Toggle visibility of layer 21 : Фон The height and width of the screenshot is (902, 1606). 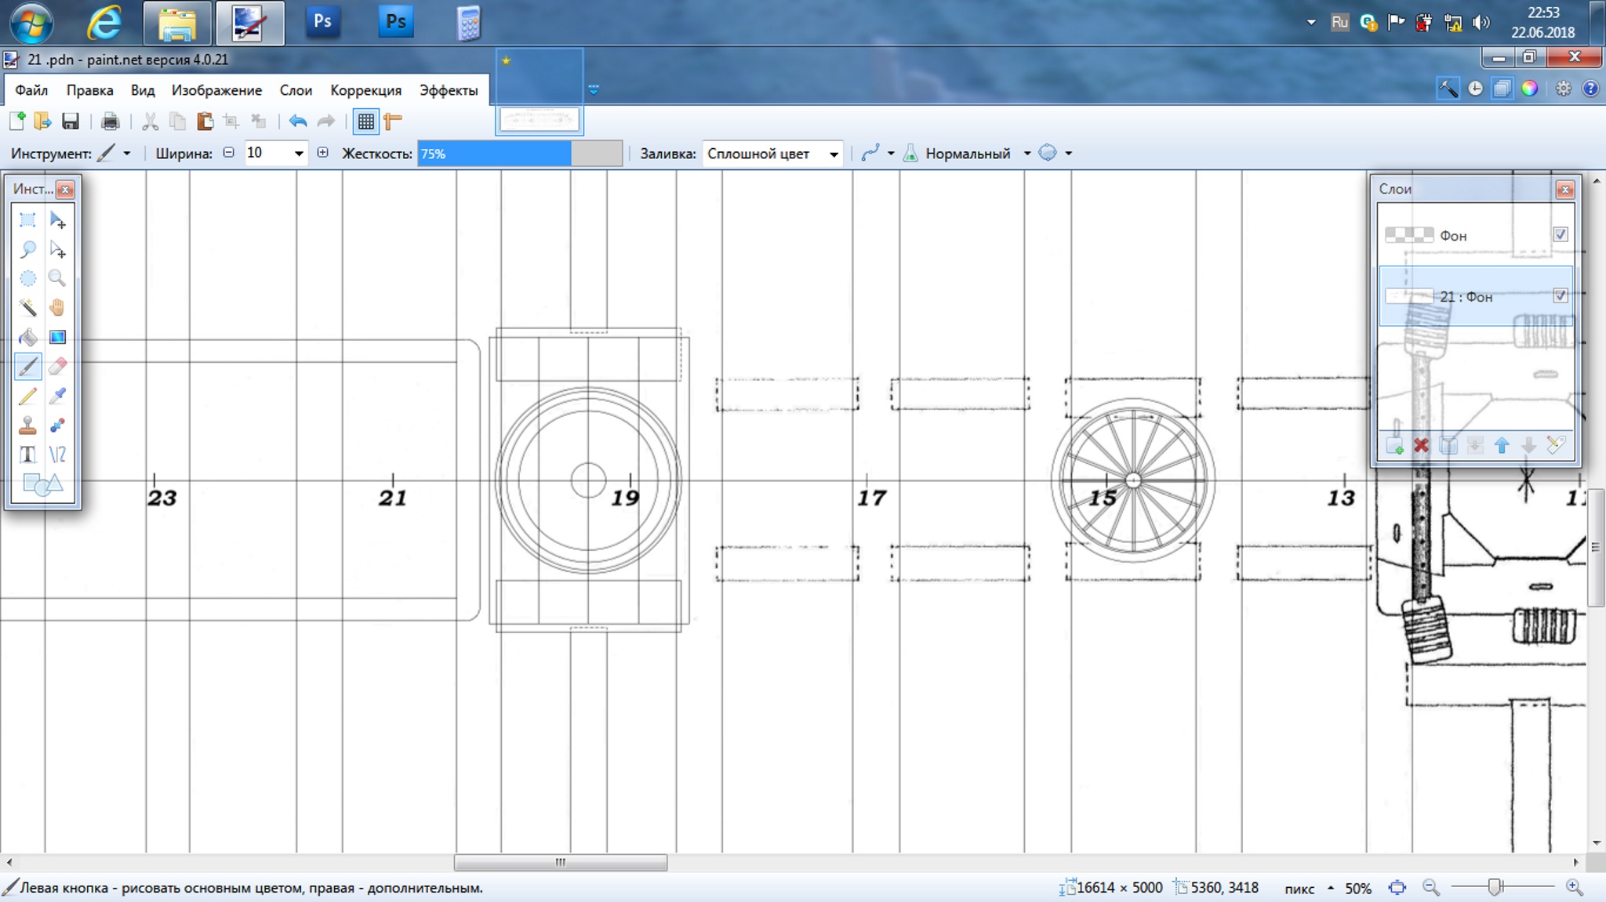(x=1561, y=295)
